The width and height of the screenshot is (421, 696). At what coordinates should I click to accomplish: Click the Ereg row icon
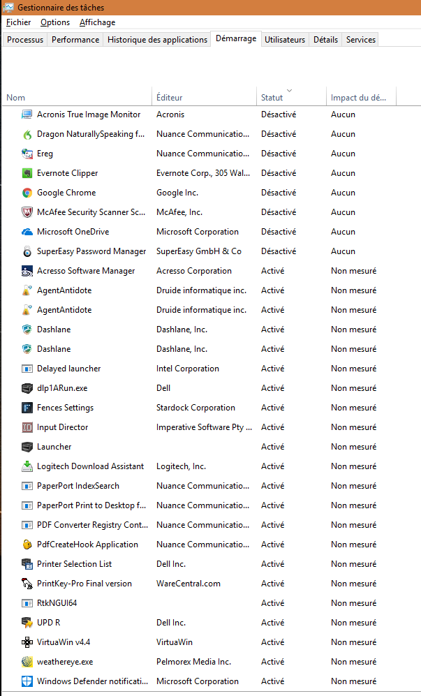click(27, 154)
